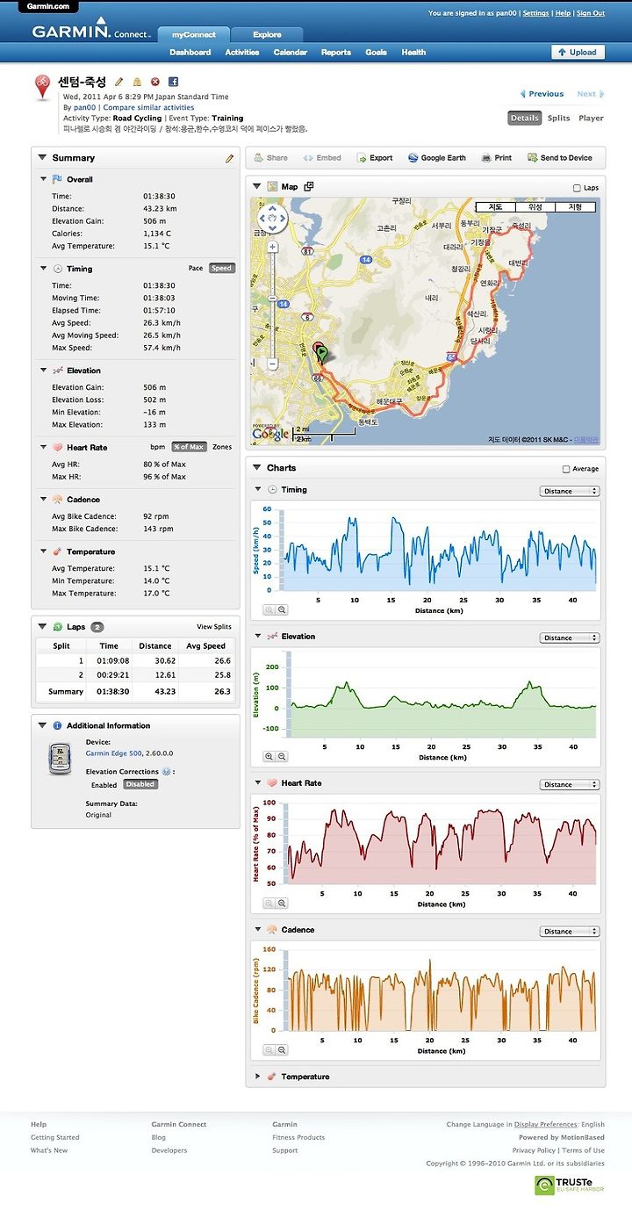Viewport: 632px width, 1232px height.
Task: Click the map pan control
Action: [x=272, y=217]
